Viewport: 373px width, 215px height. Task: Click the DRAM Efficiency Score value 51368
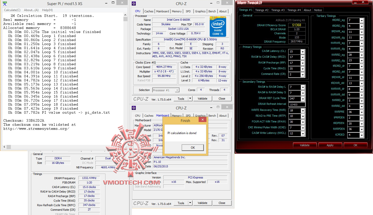click(x=297, y=25)
